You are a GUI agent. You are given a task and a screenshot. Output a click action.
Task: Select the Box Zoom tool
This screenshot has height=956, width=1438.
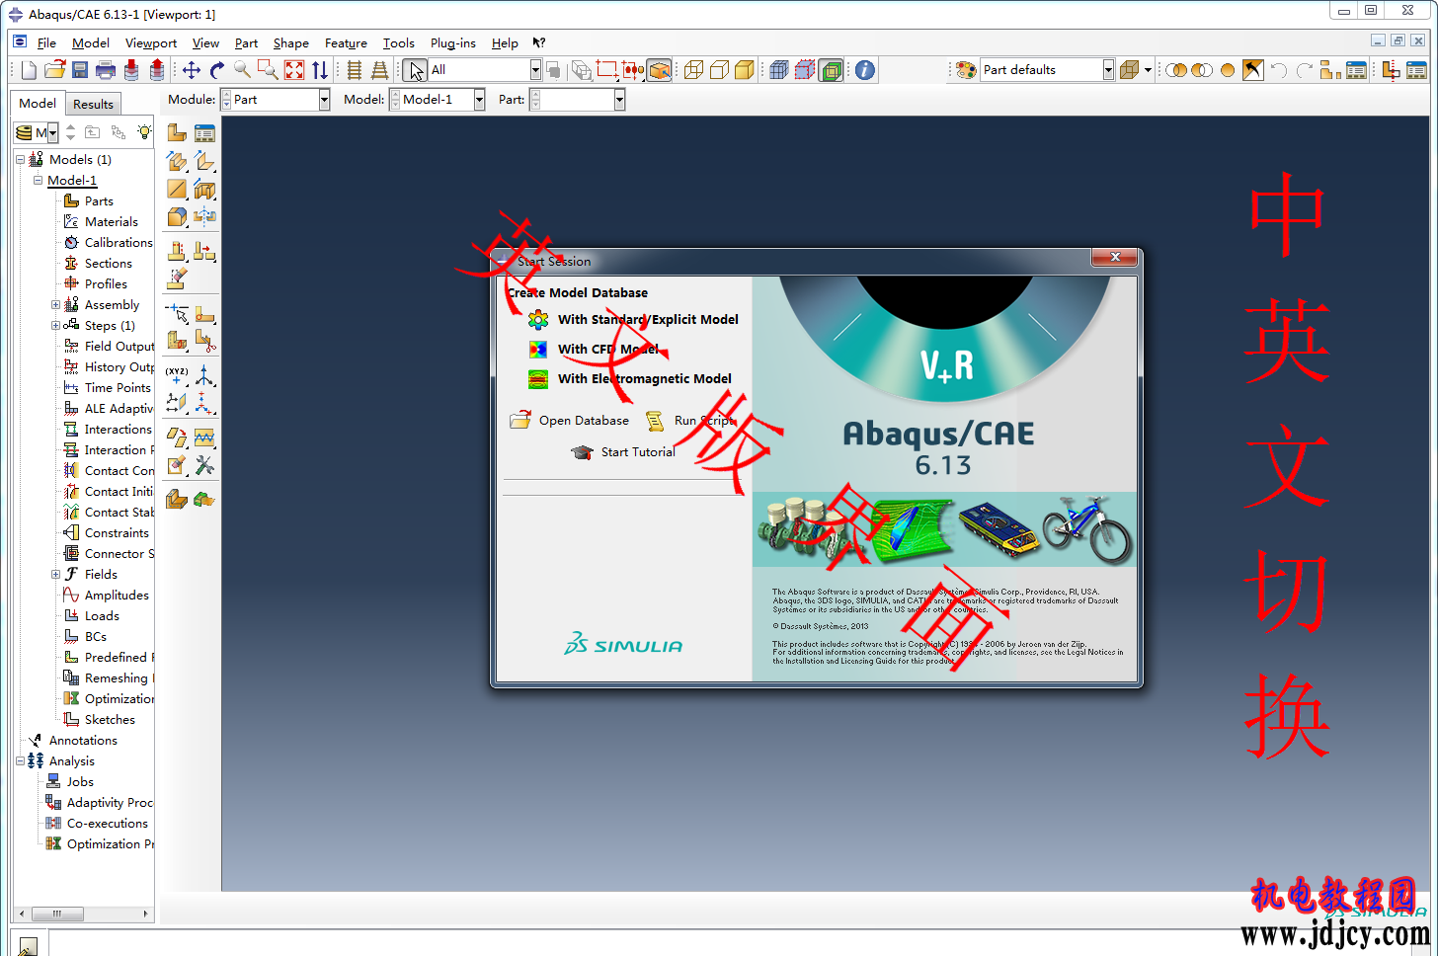[x=268, y=70]
